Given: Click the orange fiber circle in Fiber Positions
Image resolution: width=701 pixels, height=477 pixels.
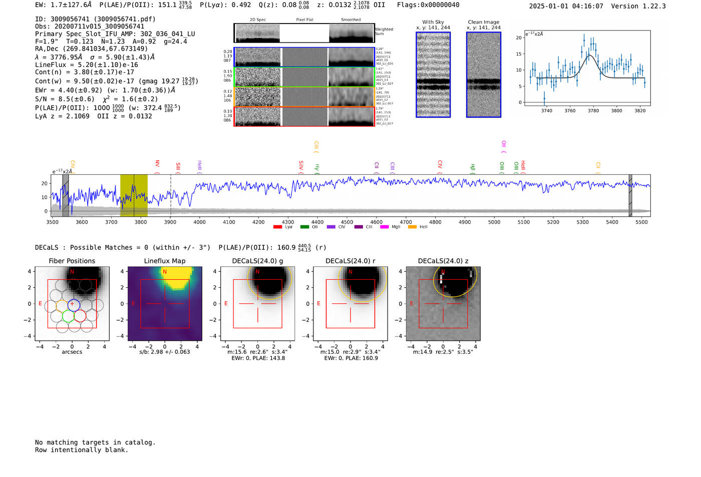Looking at the screenshot, I should point(62,305).
